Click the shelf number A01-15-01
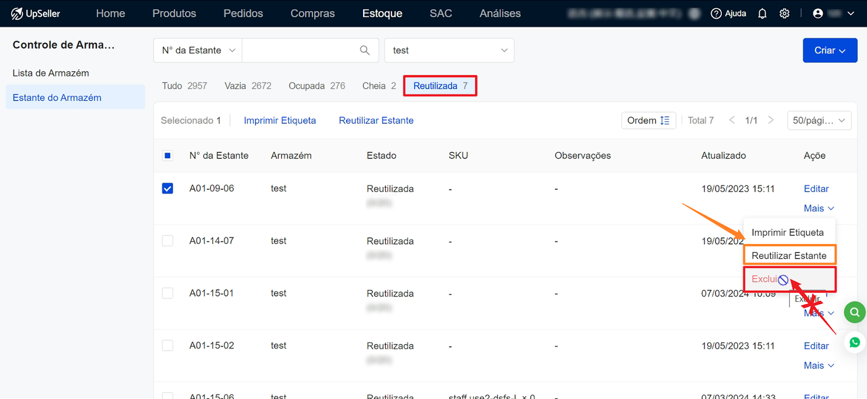Viewport: 867px width, 399px height. (211, 293)
